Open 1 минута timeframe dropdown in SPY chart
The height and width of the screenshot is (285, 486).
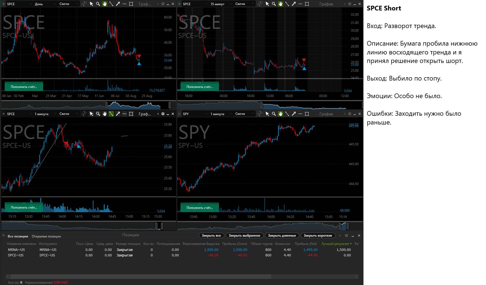pos(221,114)
